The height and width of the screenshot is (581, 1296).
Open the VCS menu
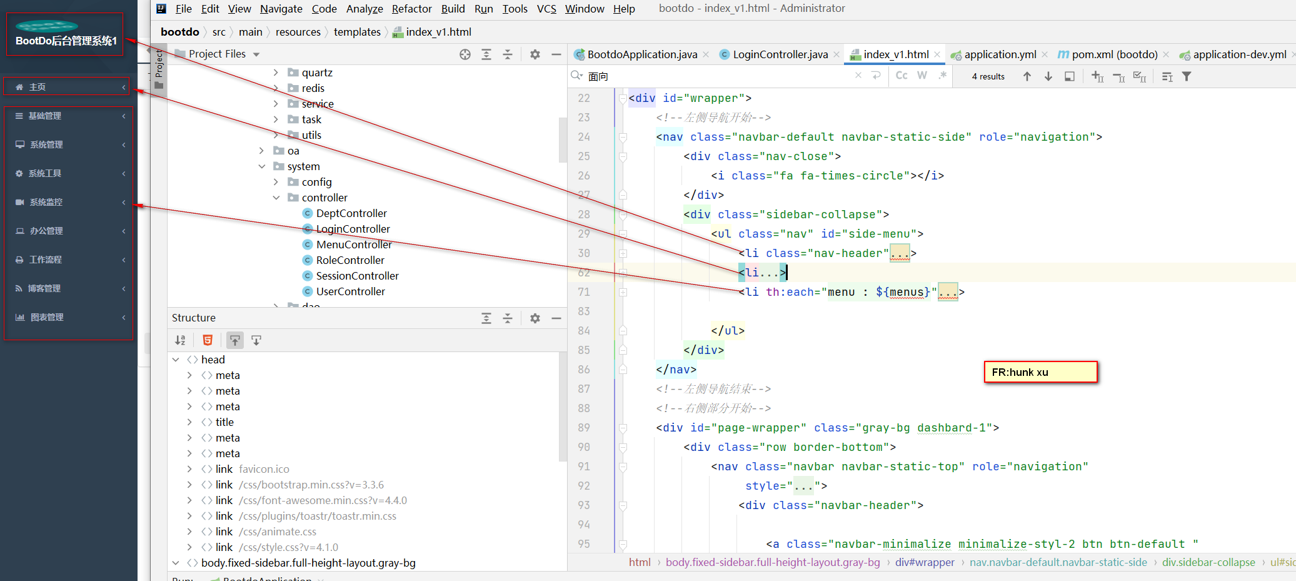point(546,9)
